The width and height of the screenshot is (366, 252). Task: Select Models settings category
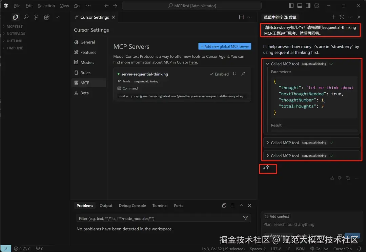pyautogui.click(x=89, y=62)
